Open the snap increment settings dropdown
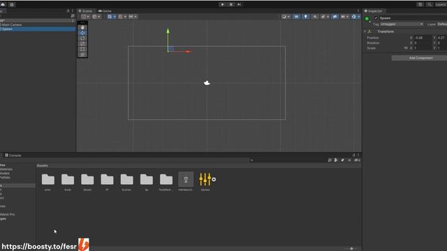This screenshot has height=251, width=447. coord(133,17)
